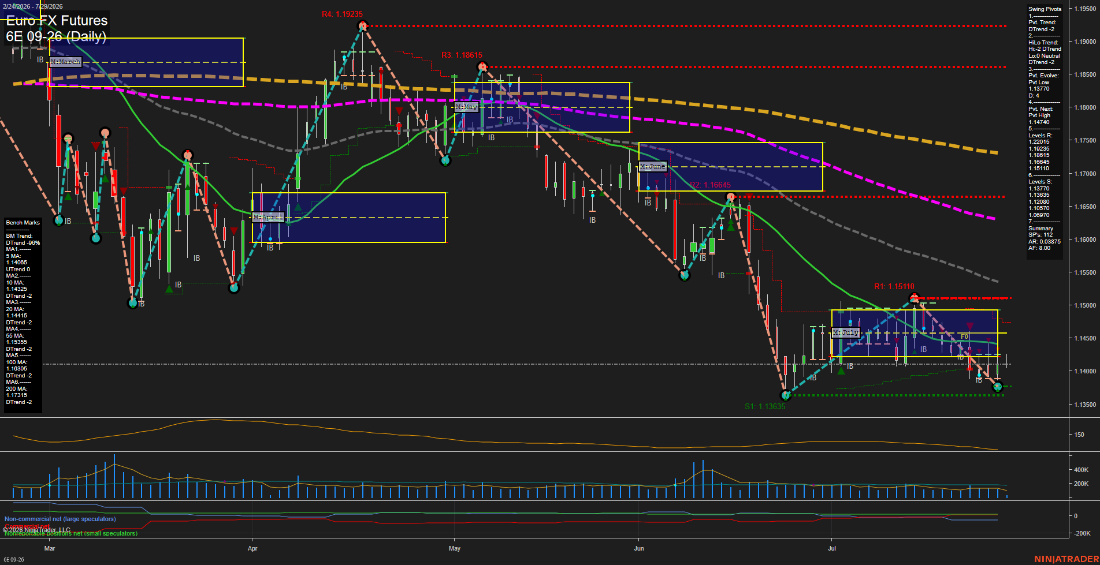Select the 1.13500 price axis label
The height and width of the screenshot is (565, 1100).
coord(1084,405)
